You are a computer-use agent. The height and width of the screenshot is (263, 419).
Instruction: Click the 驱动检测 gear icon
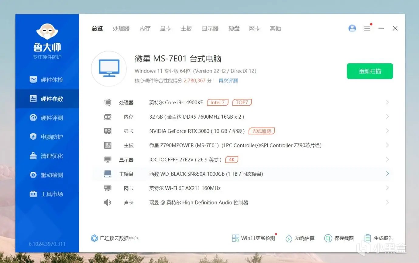click(33, 175)
